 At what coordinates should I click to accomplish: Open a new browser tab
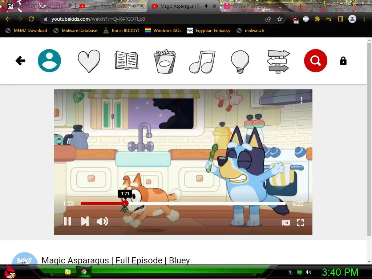[x=300, y=6]
